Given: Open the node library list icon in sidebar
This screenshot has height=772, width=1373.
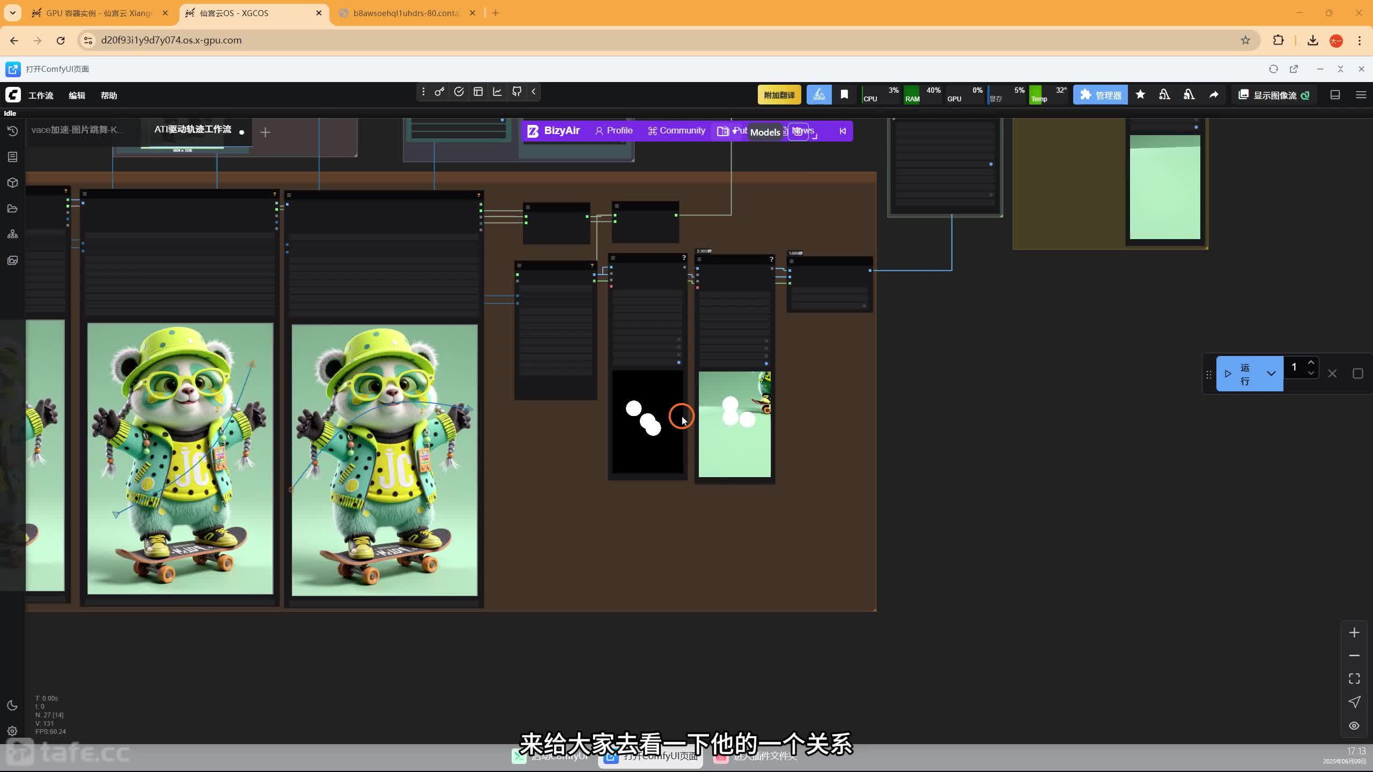Looking at the screenshot, I should 12,157.
